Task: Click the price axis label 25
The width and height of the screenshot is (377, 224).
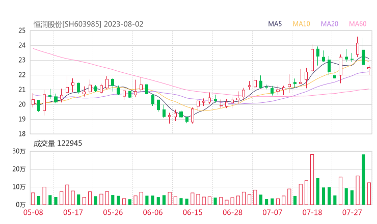Action: (x=22, y=31)
